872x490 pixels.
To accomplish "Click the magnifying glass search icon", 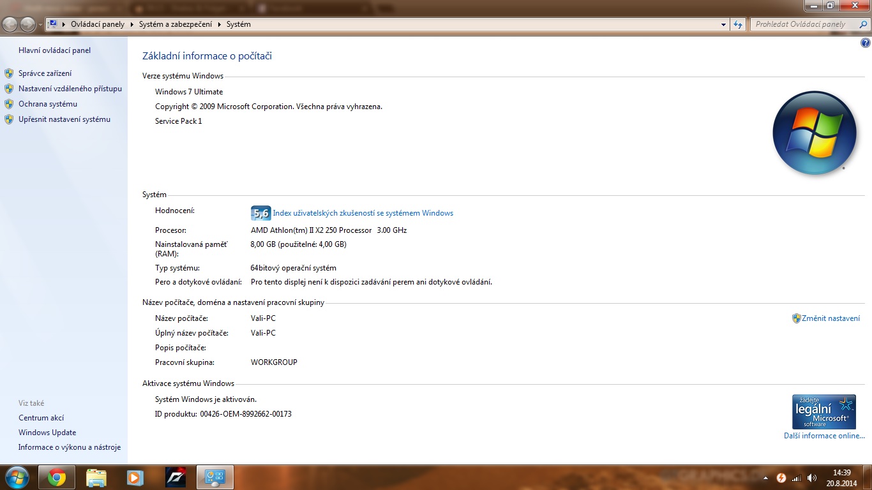I will [x=864, y=24].
